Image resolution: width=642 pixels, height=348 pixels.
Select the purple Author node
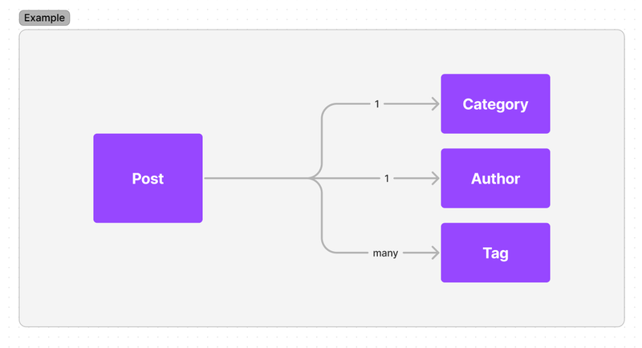coord(495,178)
